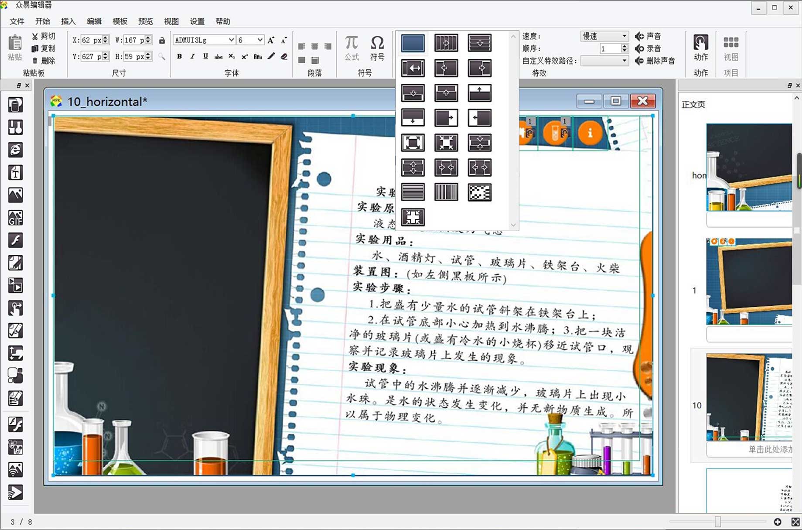This screenshot has height=530, width=802.
Task: Toggle underline formatting
Action: click(x=205, y=57)
